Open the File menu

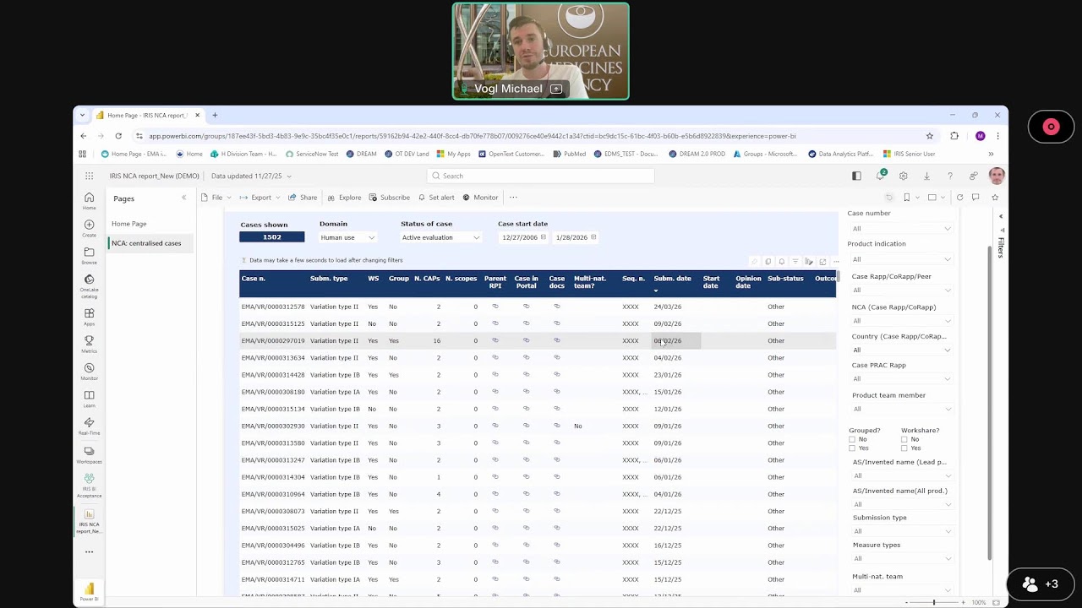pos(217,198)
